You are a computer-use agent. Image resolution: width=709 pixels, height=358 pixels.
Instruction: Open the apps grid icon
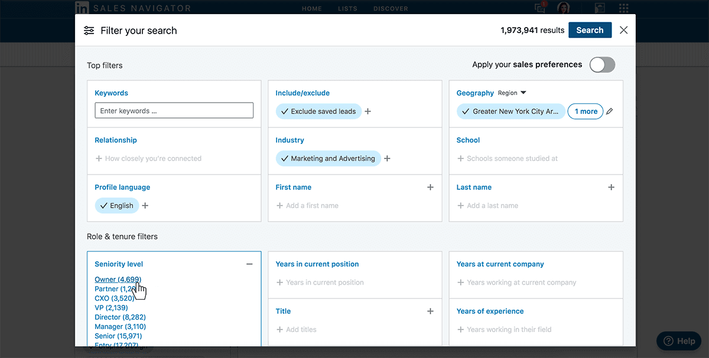pos(624,8)
